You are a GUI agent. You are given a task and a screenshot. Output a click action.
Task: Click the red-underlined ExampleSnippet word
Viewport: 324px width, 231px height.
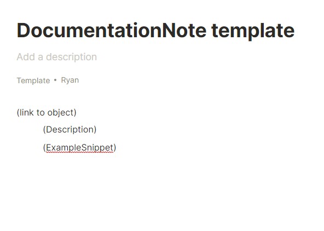point(79,148)
